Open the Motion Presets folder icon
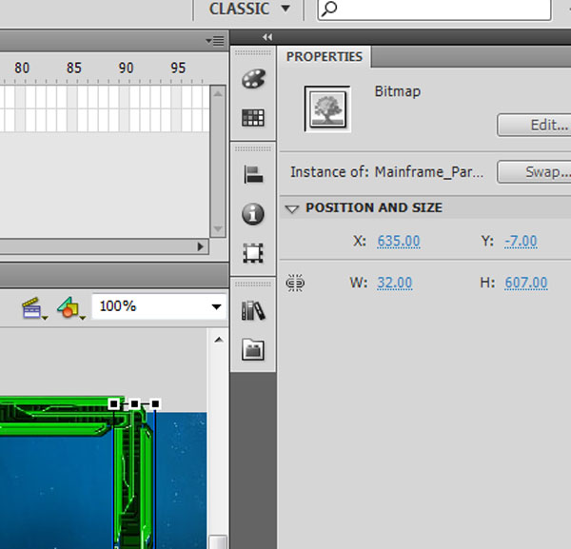Viewport: 571px width, 549px height. 253,349
